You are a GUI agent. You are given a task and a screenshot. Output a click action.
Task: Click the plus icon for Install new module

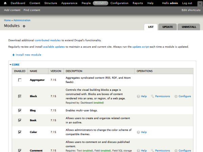14,55
